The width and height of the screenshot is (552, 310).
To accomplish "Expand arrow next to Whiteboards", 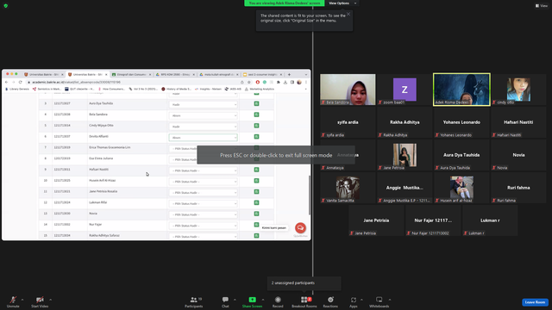I will point(390,300).
